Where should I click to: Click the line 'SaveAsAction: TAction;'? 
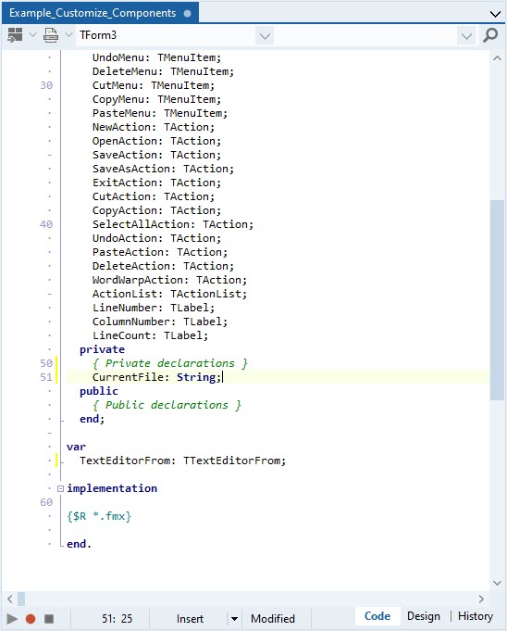163,169
